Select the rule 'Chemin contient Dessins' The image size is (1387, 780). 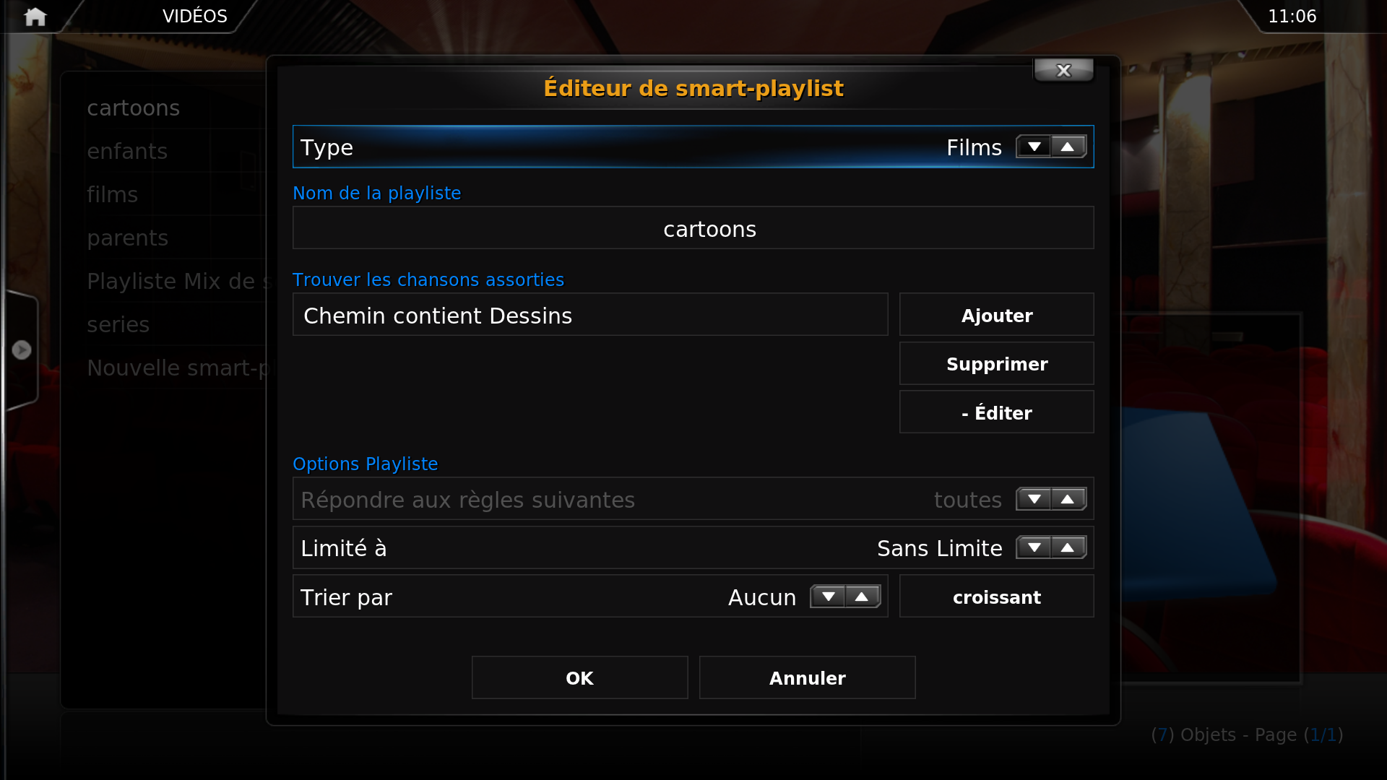point(589,315)
